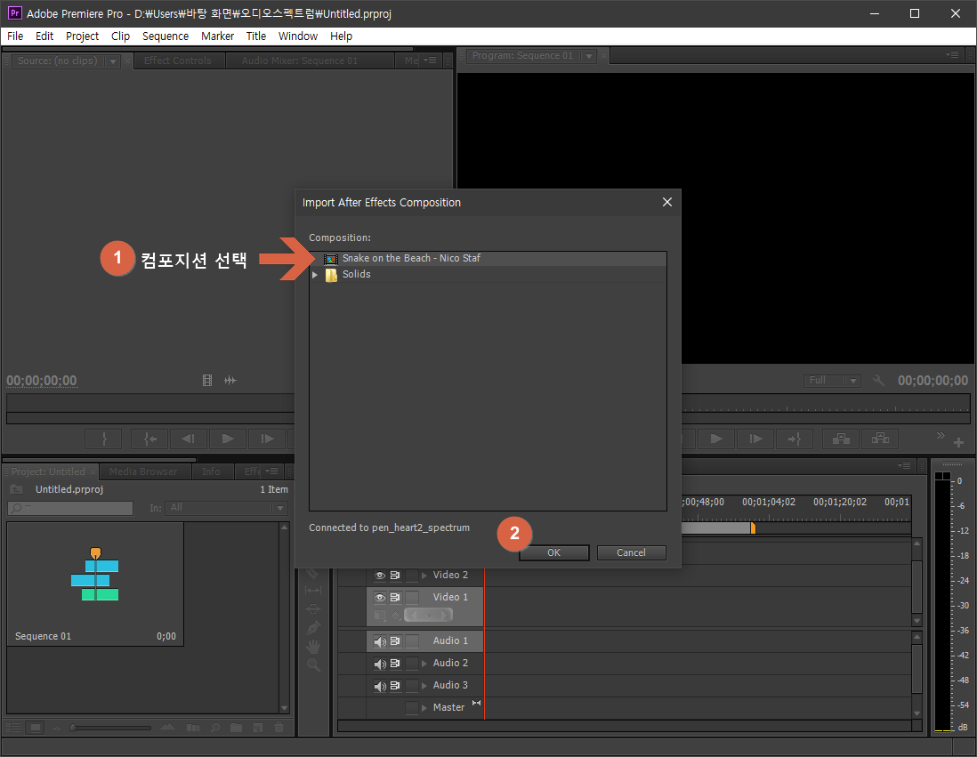977x757 pixels.
Task: Open the Sequence menu
Action: point(166,36)
